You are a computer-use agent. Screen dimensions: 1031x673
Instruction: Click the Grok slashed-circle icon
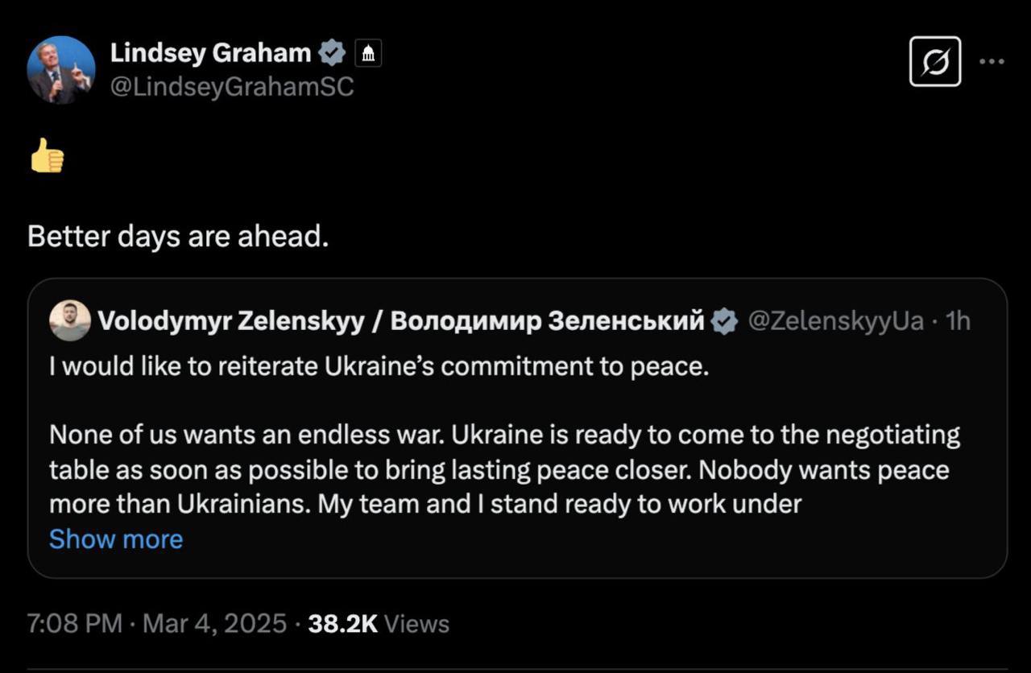point(935,61)
